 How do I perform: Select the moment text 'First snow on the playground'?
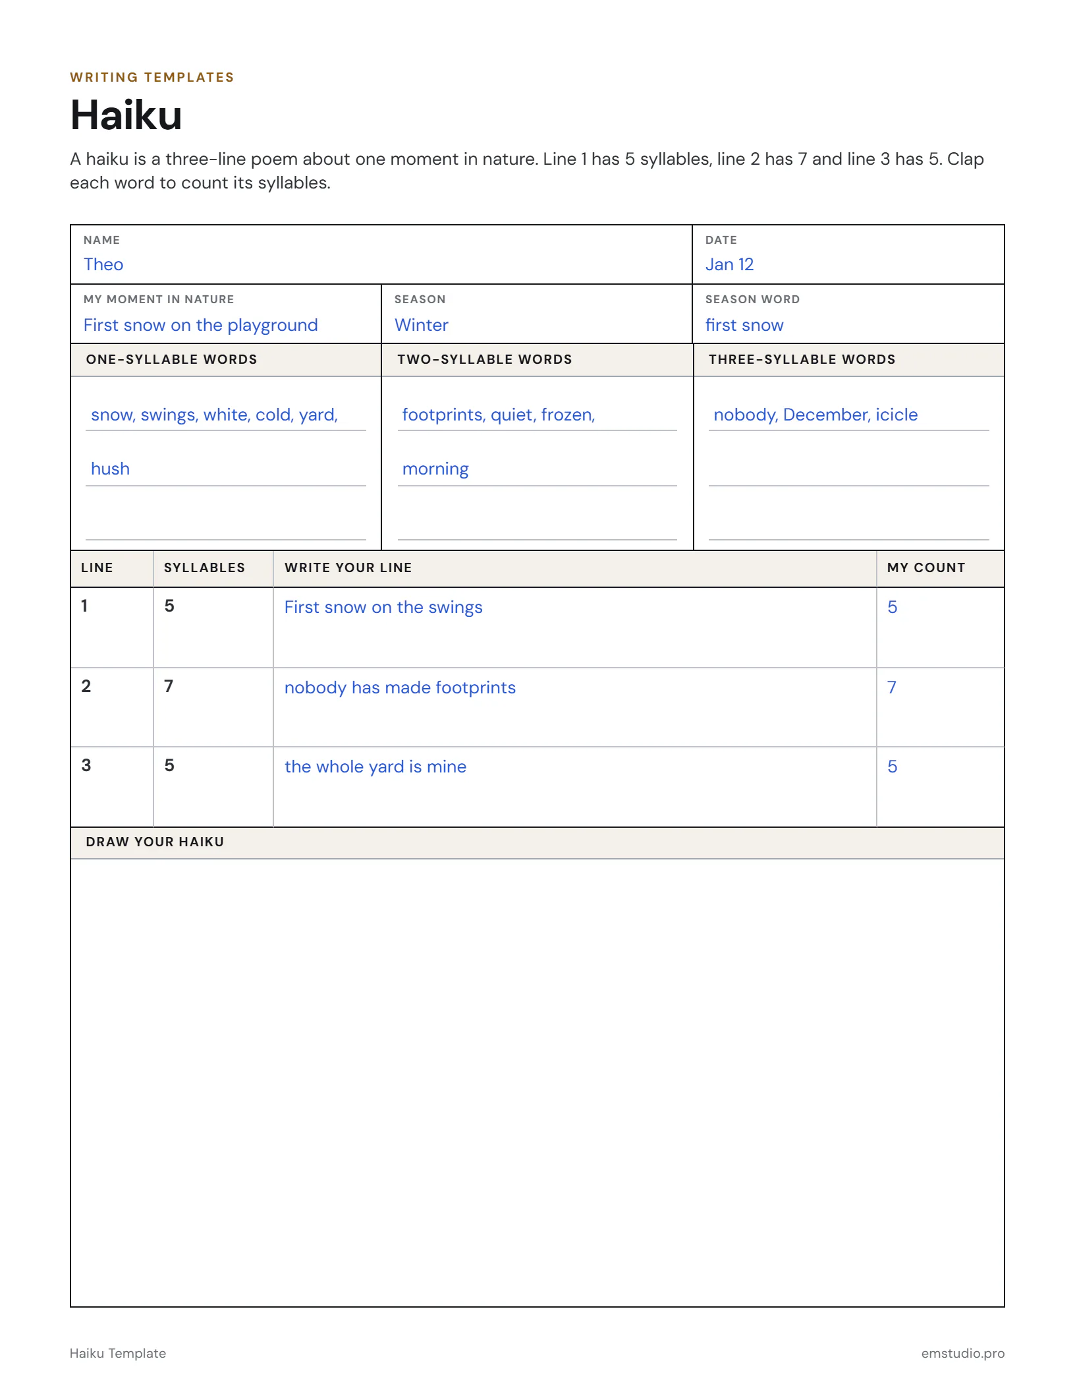[200, 325]
